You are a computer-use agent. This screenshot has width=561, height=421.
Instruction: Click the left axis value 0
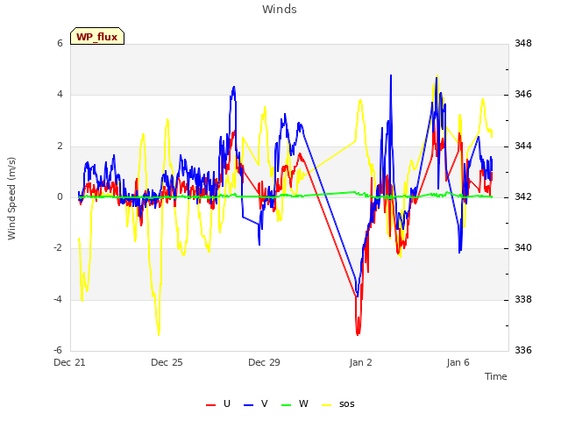pyautogui.click(x=60, y=196)
